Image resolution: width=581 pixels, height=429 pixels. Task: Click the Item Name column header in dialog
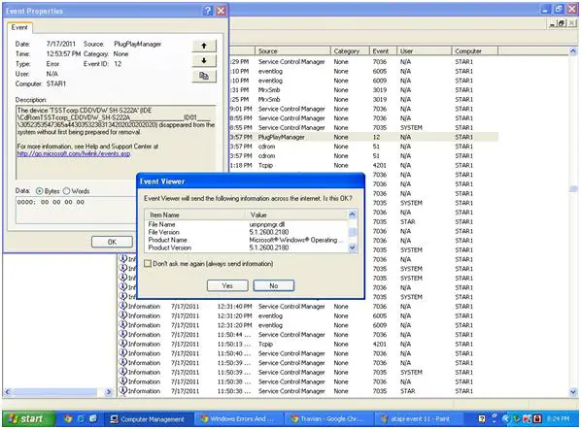click(195, 214)
